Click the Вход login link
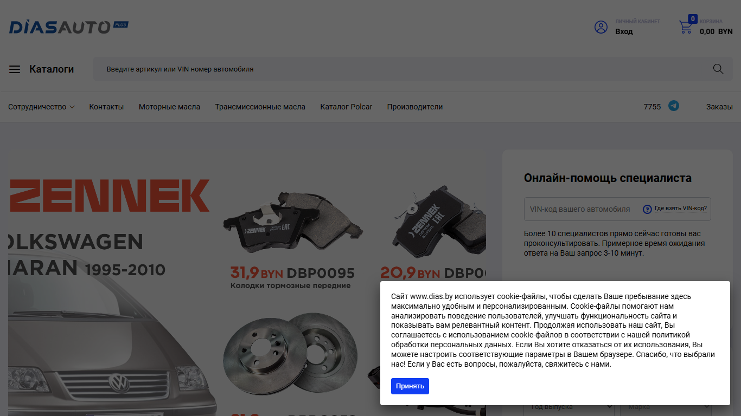The image size is (741, 416). click(624, 31)
